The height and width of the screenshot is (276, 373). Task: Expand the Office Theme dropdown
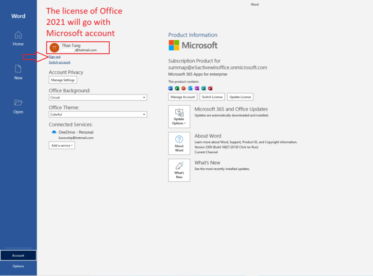pyautogui.click(x=98, y=114)
